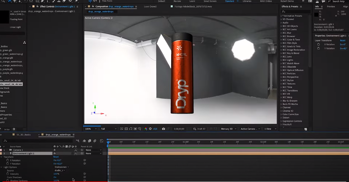
Task: Expand BCC Particles effects category
Action: (x=281, y=74)
